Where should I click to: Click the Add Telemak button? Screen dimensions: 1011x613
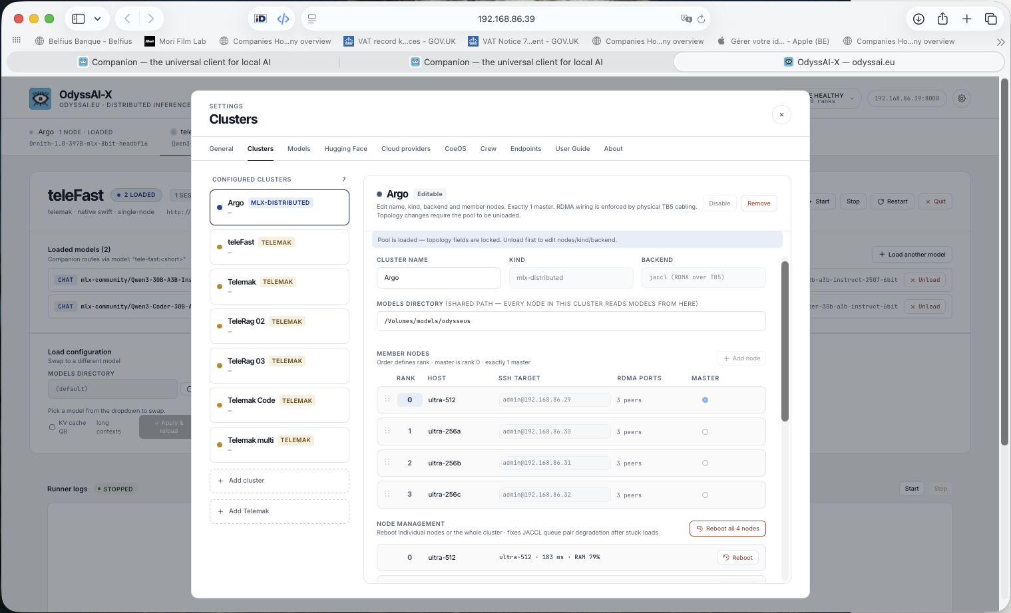click(280, 511)
